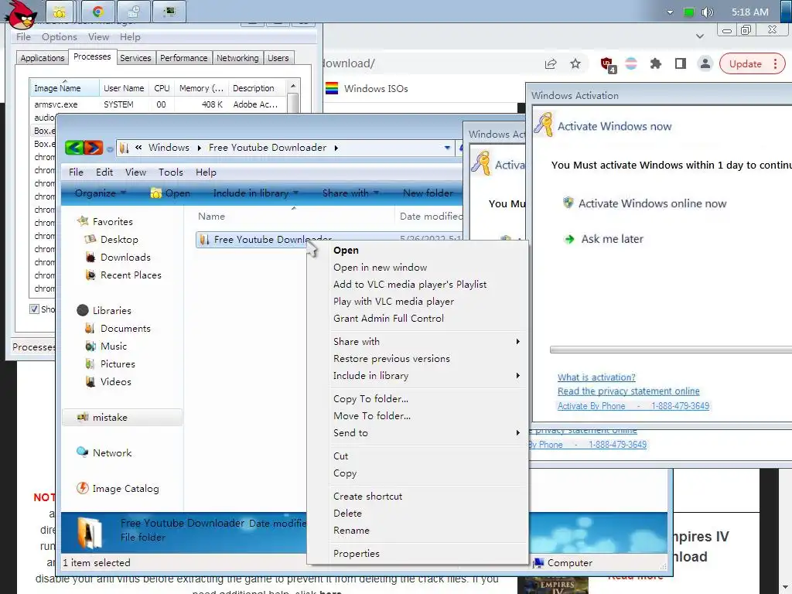
Task: Click Activate Windows online now
Action: pyautogui.click(x=644, y=203)
